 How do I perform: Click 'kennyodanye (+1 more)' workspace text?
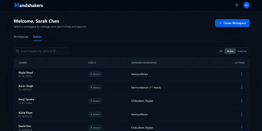146,88
